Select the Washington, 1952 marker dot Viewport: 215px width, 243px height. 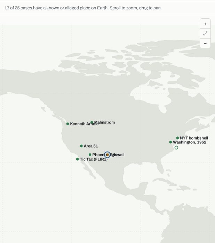click(x=170, y=142)
